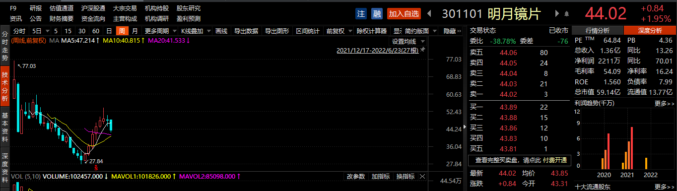Viewport: 677px width, 191px height.
Task: Click 导出数据 to export data
Action: [x=246, y=31]
